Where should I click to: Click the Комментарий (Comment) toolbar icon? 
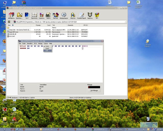pyautogui.click(x=81, y=16)
